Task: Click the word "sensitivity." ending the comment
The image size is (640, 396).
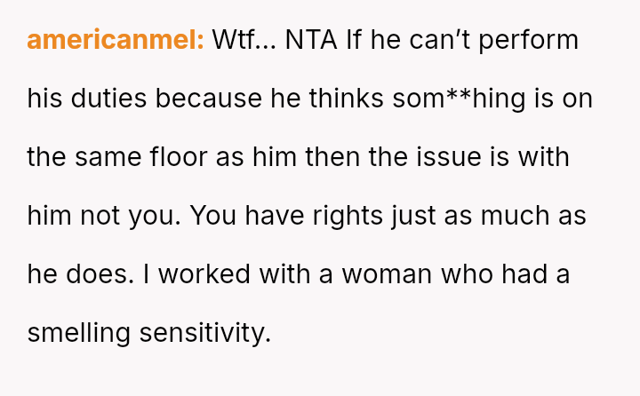Action: coord(204,333)
